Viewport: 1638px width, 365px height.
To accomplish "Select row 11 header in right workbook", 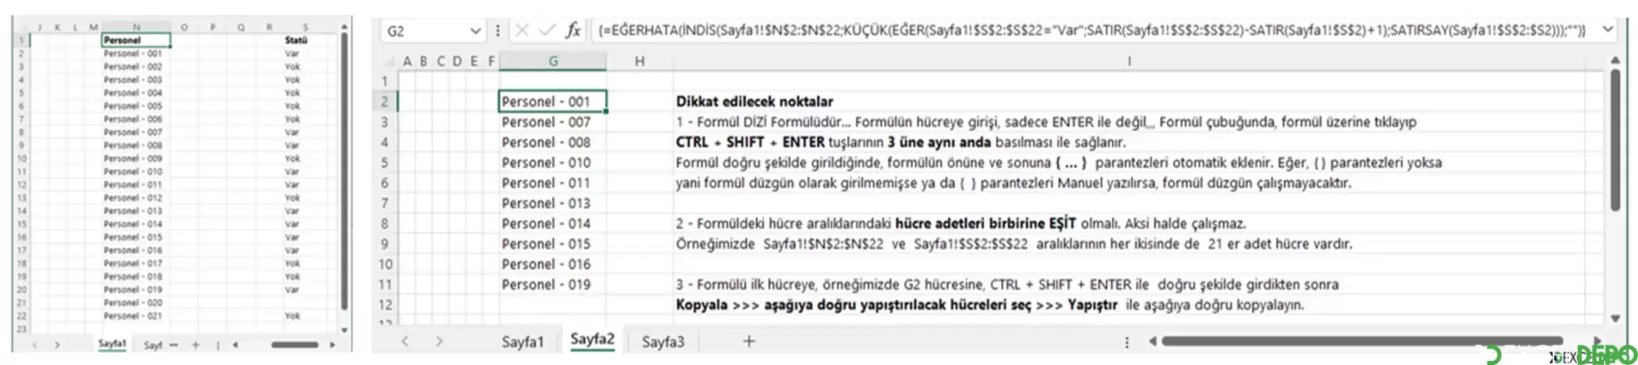I will point(384,285).
